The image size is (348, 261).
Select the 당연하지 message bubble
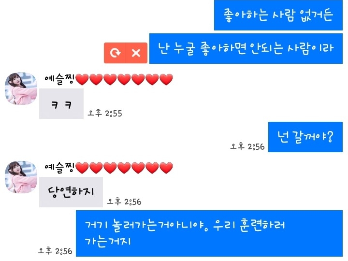[71, 192]
